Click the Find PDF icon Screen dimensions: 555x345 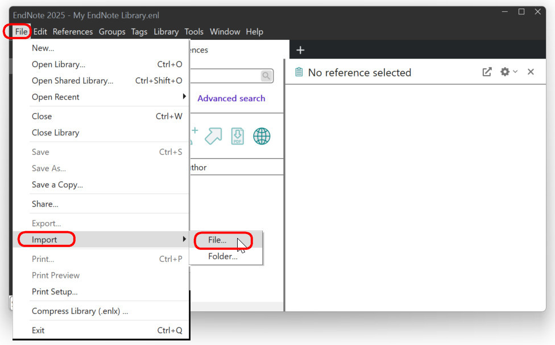237,136
